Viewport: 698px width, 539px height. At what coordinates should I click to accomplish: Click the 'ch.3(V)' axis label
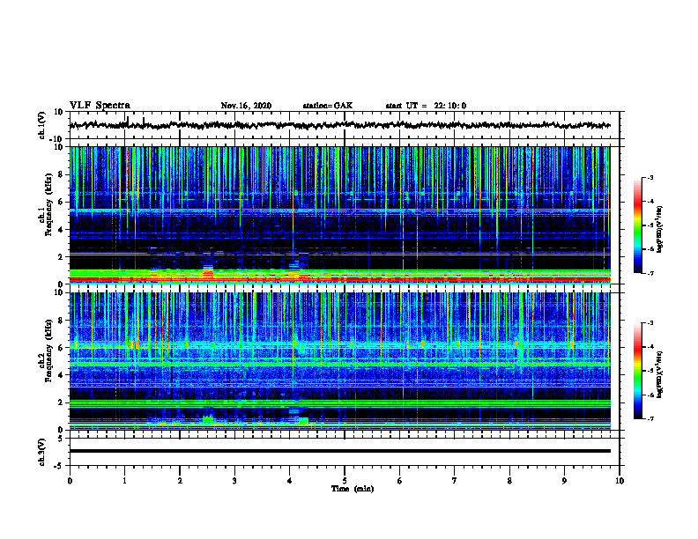(42, 452)
